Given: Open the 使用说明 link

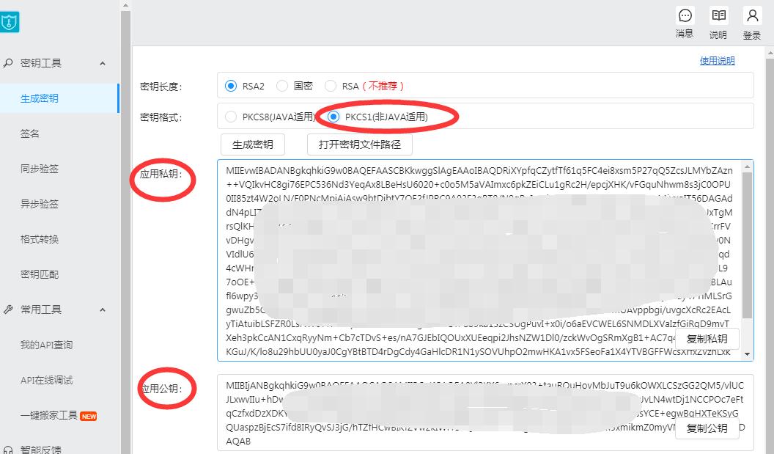Looking at the screenshot, I should point(717,61).
